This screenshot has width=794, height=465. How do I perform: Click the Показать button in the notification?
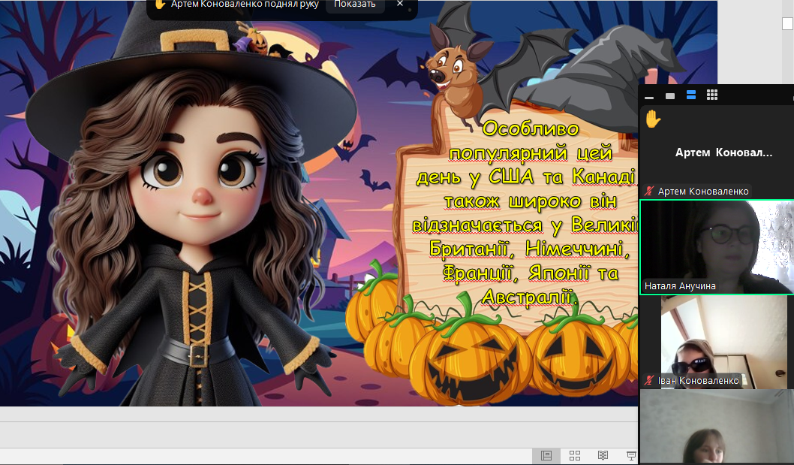[354, 5]
